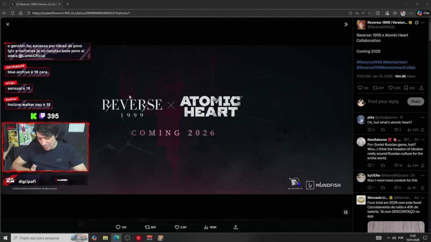Open the taskbar notification center
This screenshot has height=242, width=431.
(x=425, y=238)
